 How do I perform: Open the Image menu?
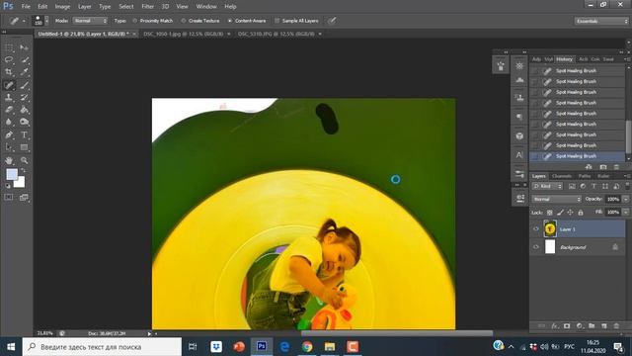[x=62, y=7]
